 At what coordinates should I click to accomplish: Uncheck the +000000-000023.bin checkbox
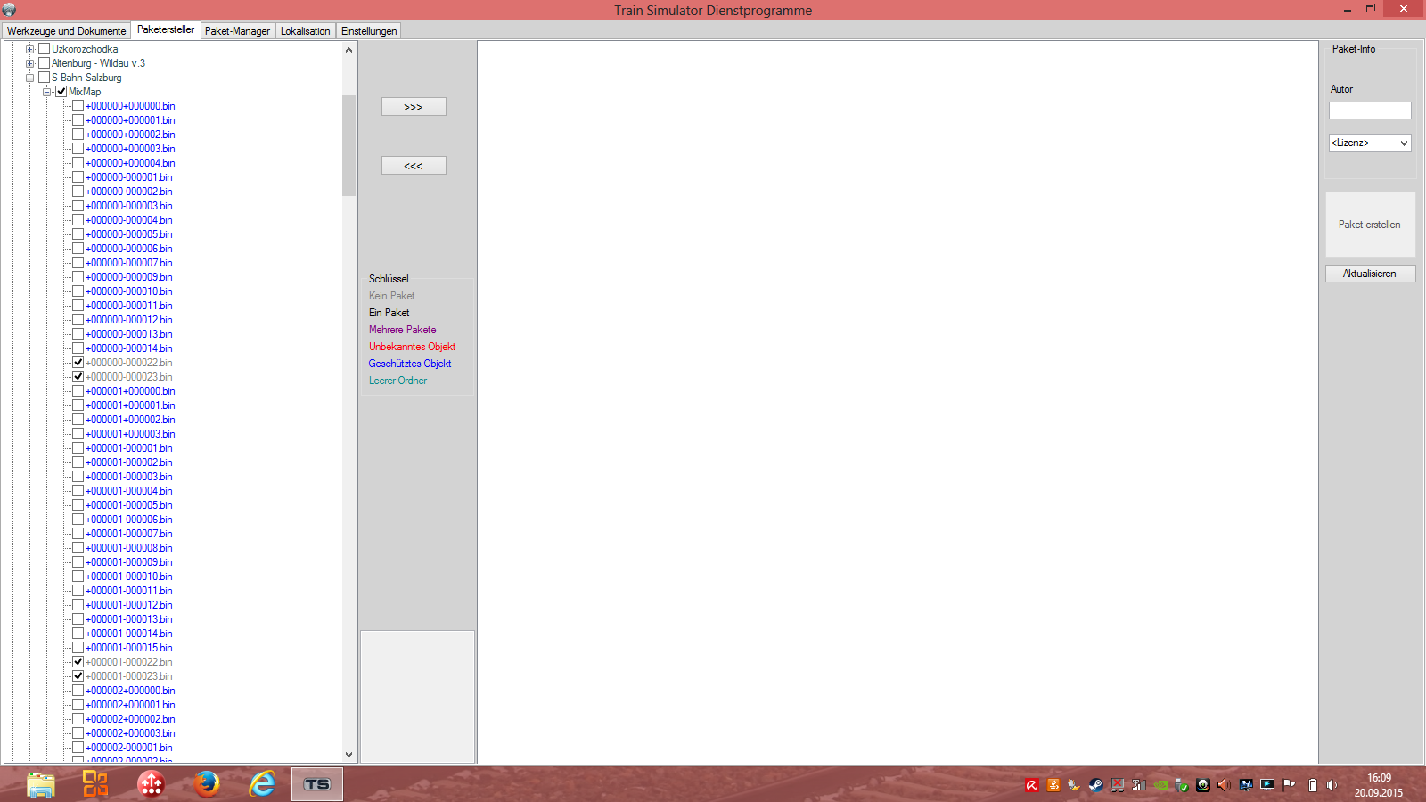tap(78, 377)
